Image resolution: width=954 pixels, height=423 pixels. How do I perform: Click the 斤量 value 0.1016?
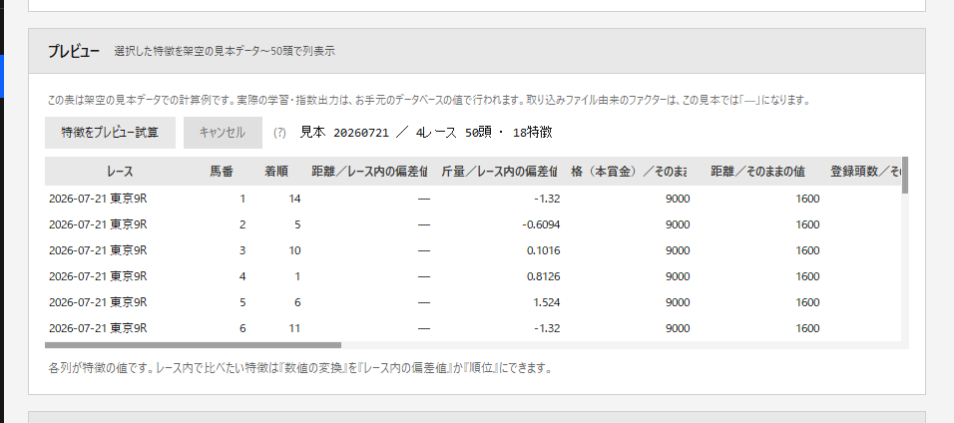543,250
